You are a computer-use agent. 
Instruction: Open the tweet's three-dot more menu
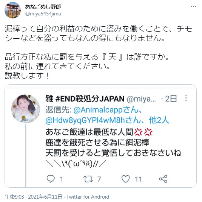click(x=193, y=7)
